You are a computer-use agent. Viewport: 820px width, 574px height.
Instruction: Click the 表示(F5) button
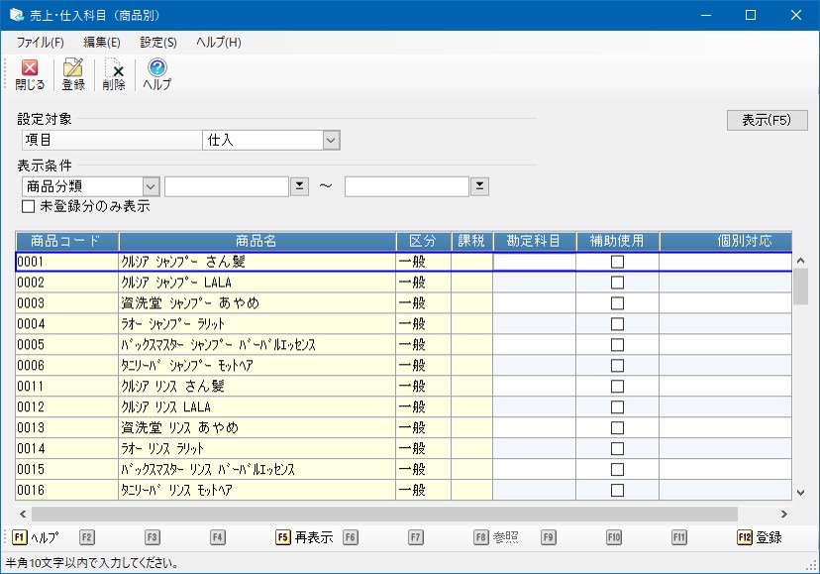(x=767, y=120)
